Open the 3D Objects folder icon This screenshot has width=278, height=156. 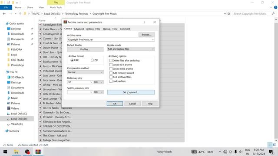tap(9, 77)
